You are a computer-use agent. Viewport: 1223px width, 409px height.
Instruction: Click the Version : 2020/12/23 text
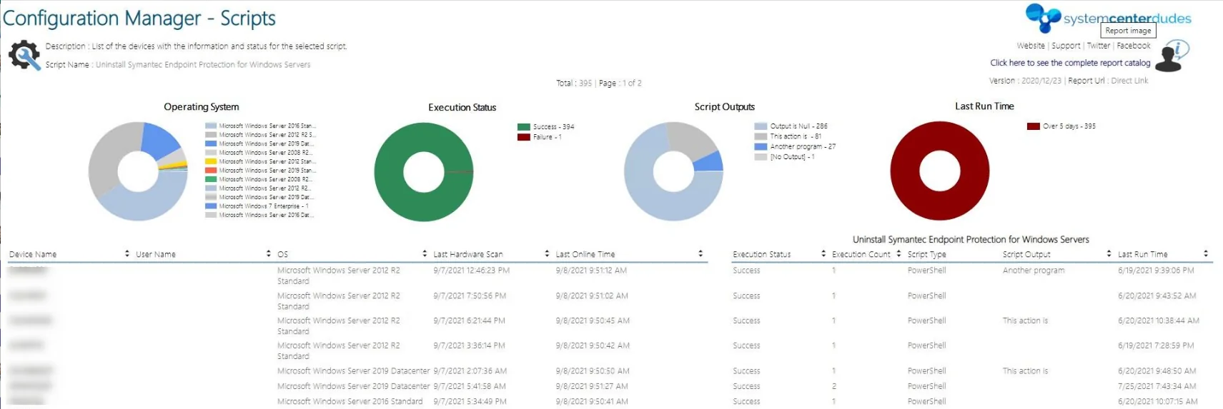[1025, 81]
